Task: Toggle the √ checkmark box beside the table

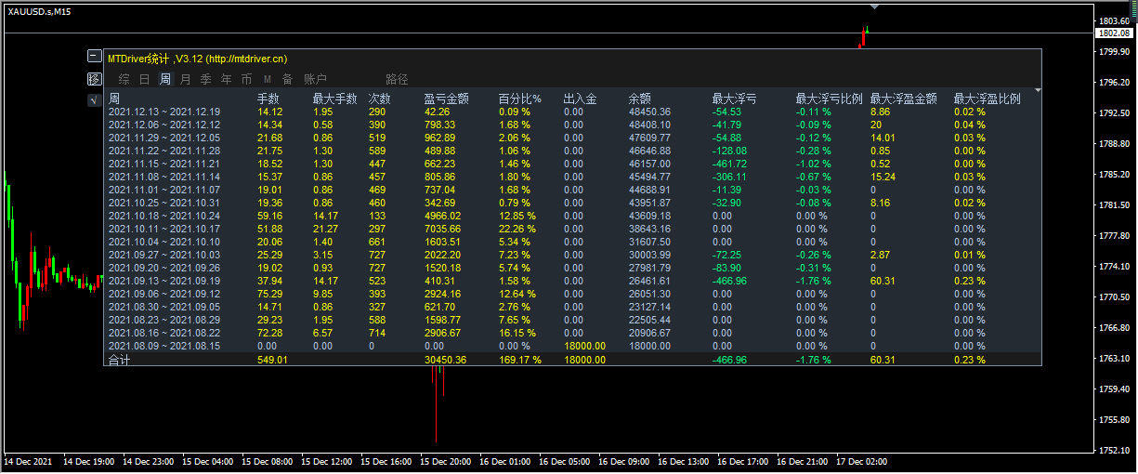Action: 94,99
